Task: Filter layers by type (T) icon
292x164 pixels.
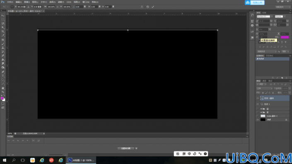Action: [278, 84]
